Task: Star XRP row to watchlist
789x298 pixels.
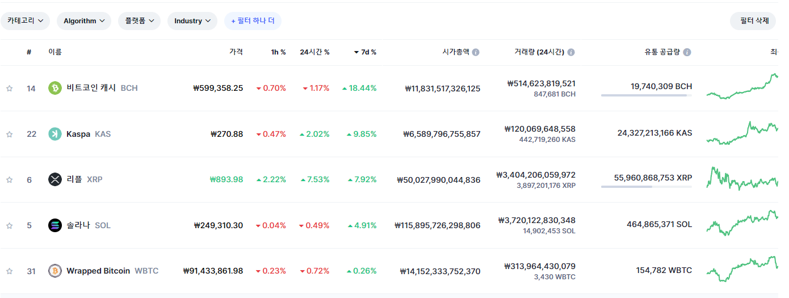Action: click(9, 180)
